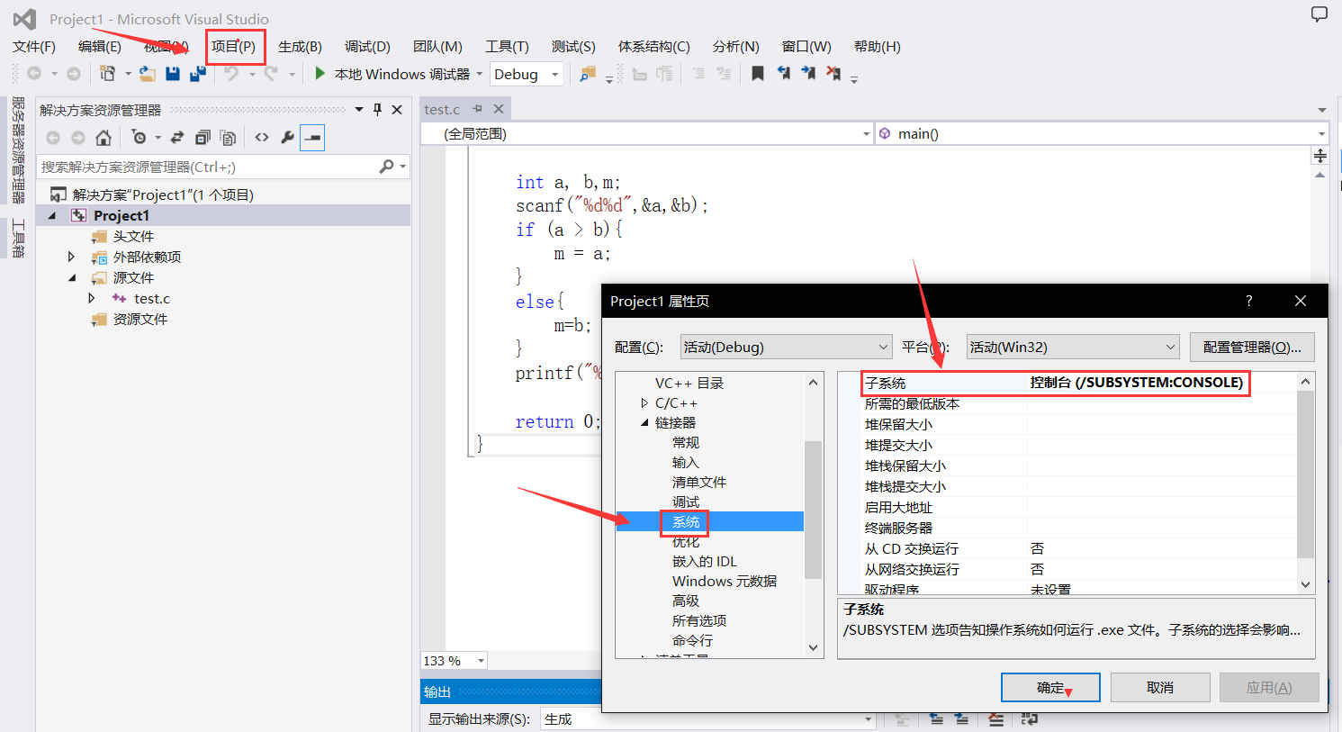This screenshot has height=732, width=1342.
Task: Collapse all nodes in Solution Explorer toolbar
Action: pyautogui.click(x=203, y=138)
